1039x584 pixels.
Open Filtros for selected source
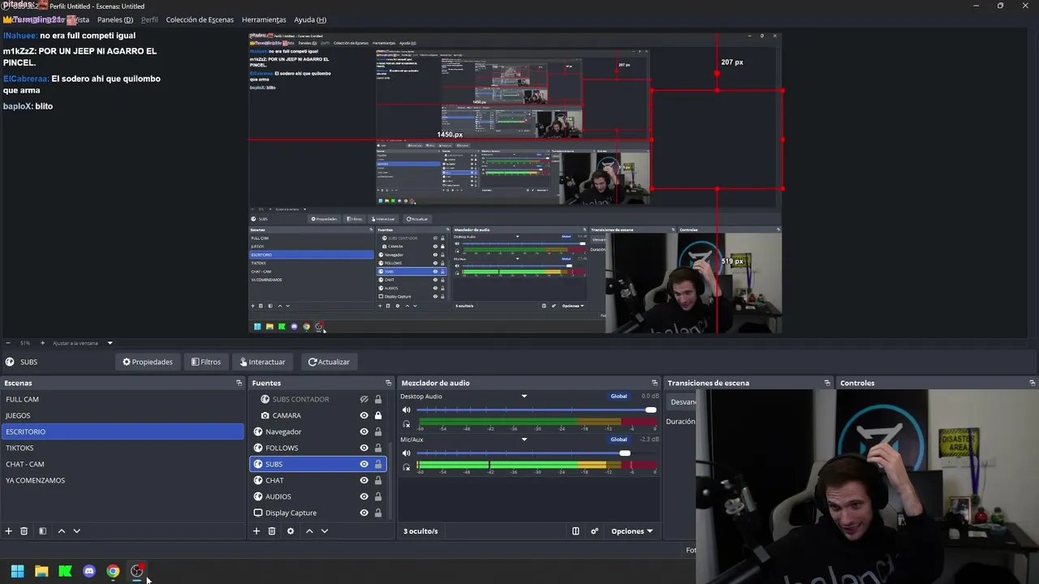coord(206,362)
